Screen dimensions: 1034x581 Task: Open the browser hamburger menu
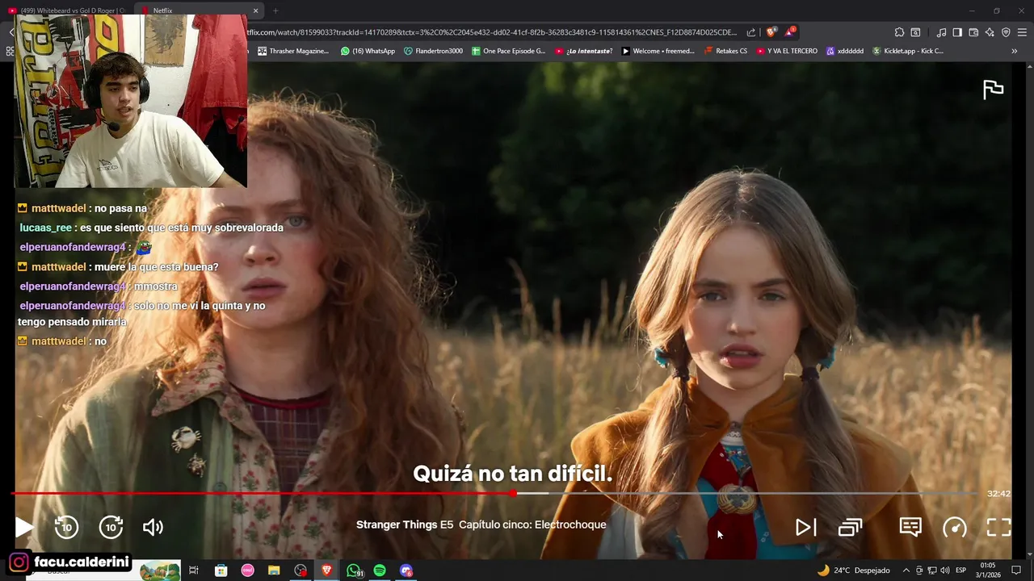[x=1022, y=32]
